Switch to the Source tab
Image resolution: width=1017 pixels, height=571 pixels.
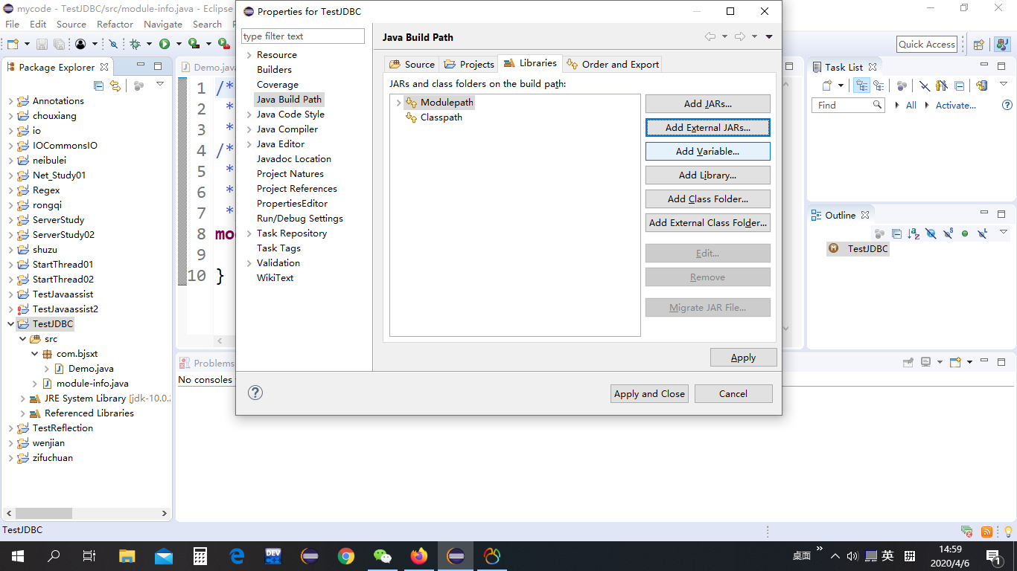412,64
